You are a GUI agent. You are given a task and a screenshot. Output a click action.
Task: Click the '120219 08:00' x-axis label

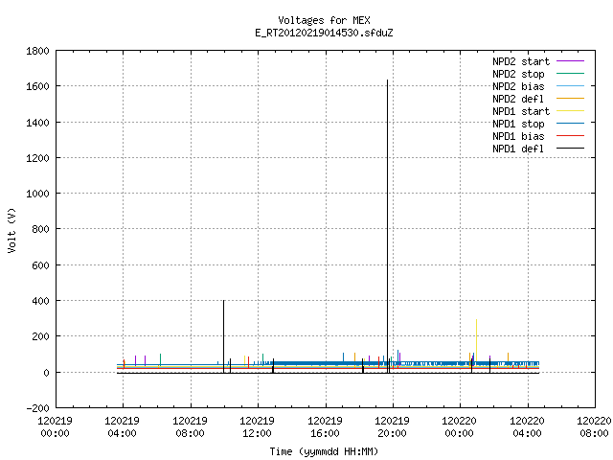point(190,427)
